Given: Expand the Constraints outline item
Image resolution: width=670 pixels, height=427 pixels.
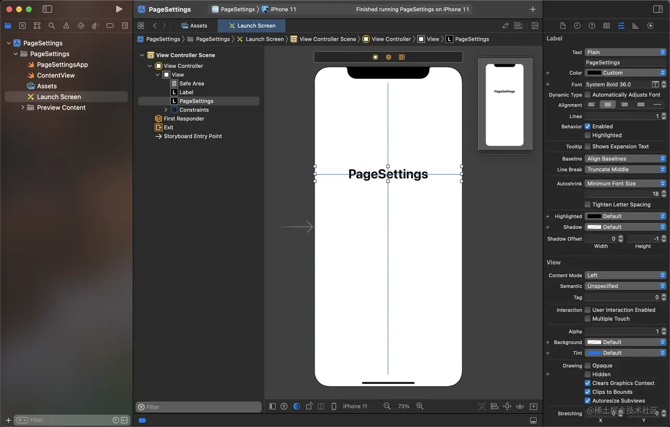Looking at the screenshot, I should [166, 110].
